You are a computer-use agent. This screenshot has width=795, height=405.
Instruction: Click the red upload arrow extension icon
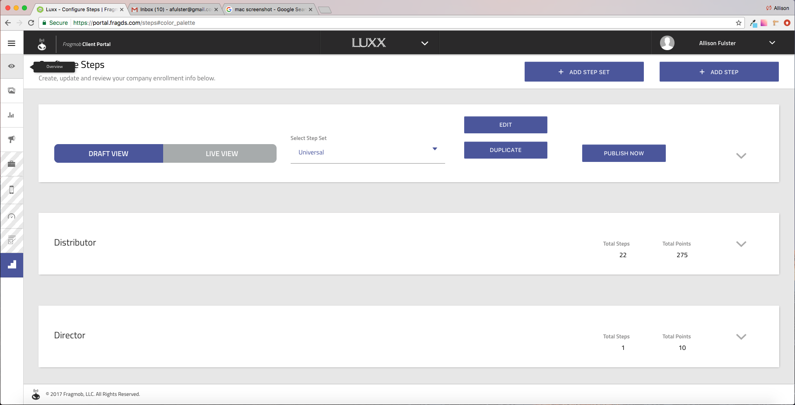[787, 23]
